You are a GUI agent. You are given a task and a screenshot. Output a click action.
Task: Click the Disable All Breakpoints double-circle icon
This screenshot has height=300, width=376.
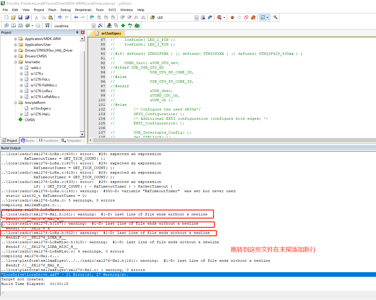click(246, 17)
